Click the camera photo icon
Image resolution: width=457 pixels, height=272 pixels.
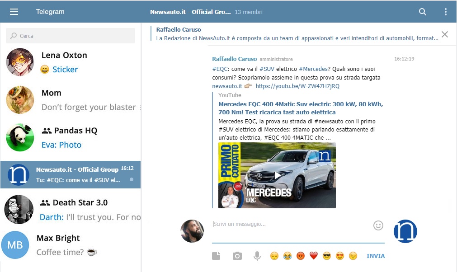pyautogui.click(x=237, y=256)
